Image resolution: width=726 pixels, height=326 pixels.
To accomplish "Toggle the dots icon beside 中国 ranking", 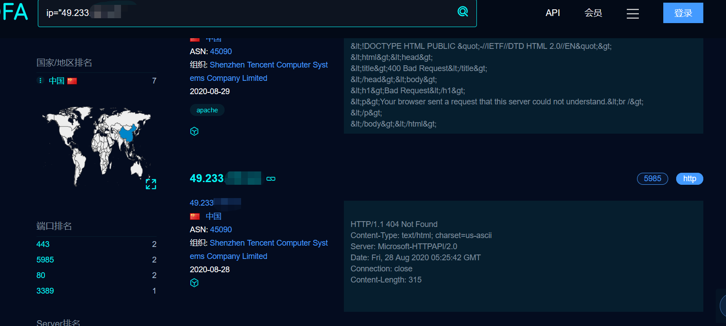I will pyautogui.click(x=40, y=80).
